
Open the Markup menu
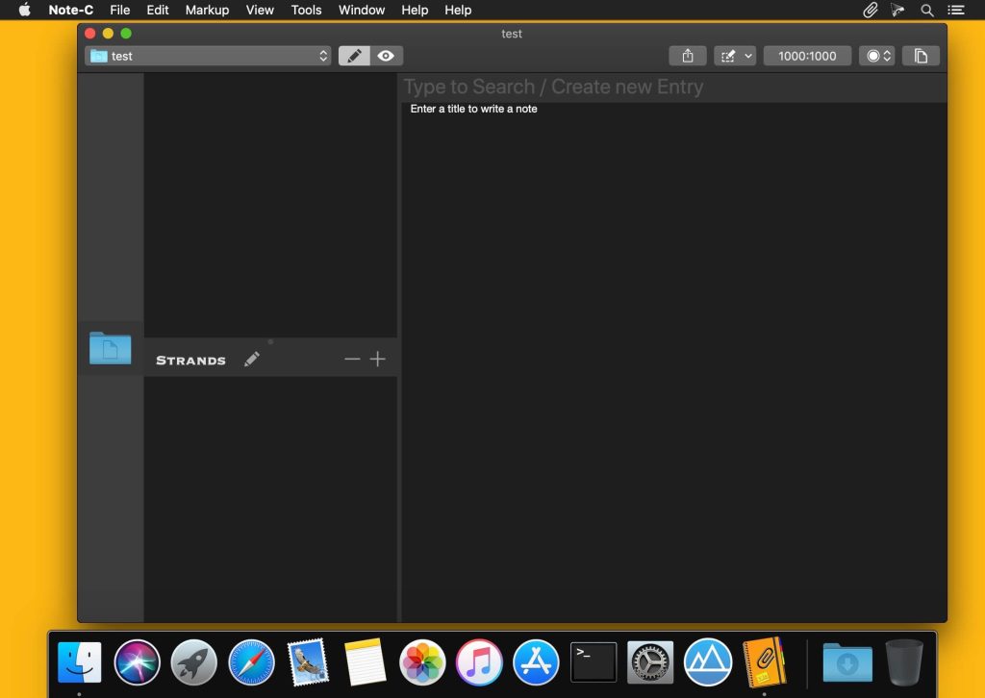point(207,10)
